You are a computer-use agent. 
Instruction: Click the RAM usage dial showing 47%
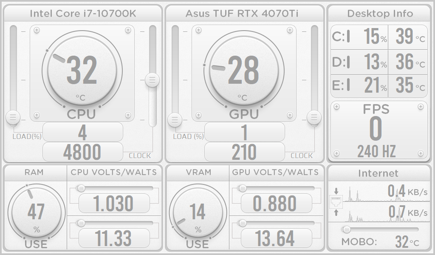[36, 212]
